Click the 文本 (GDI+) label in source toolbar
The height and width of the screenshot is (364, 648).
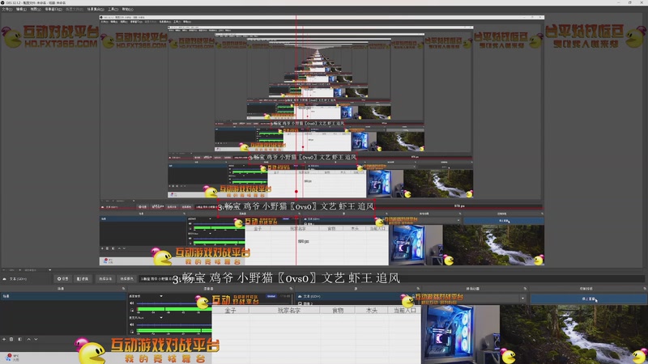18,279
